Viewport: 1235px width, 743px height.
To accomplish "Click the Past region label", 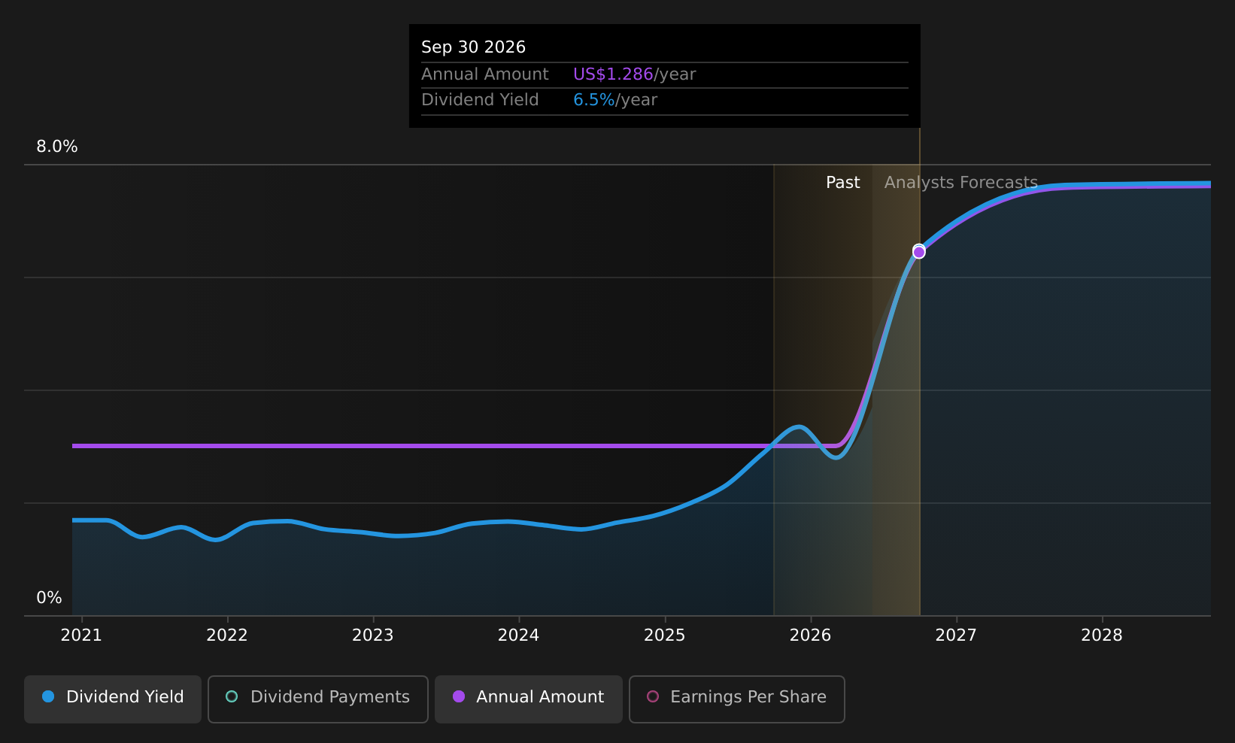I will (842, 183).
